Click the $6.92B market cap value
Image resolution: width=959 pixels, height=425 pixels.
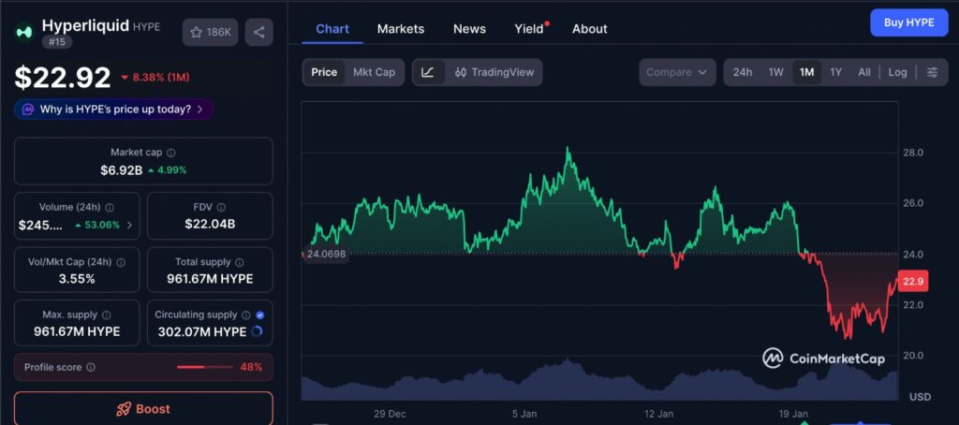(x=121, y=170)
